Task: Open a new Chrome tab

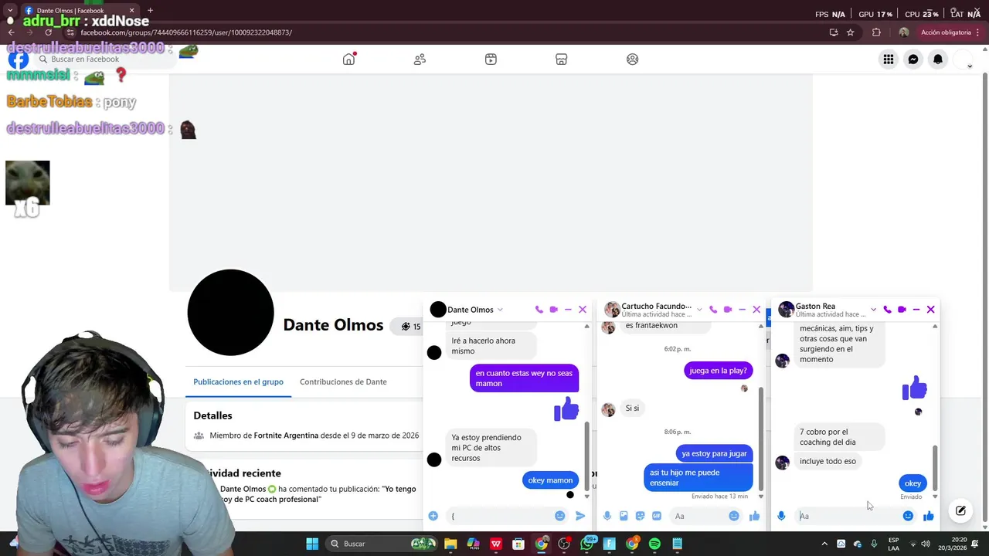Action: 150,11
